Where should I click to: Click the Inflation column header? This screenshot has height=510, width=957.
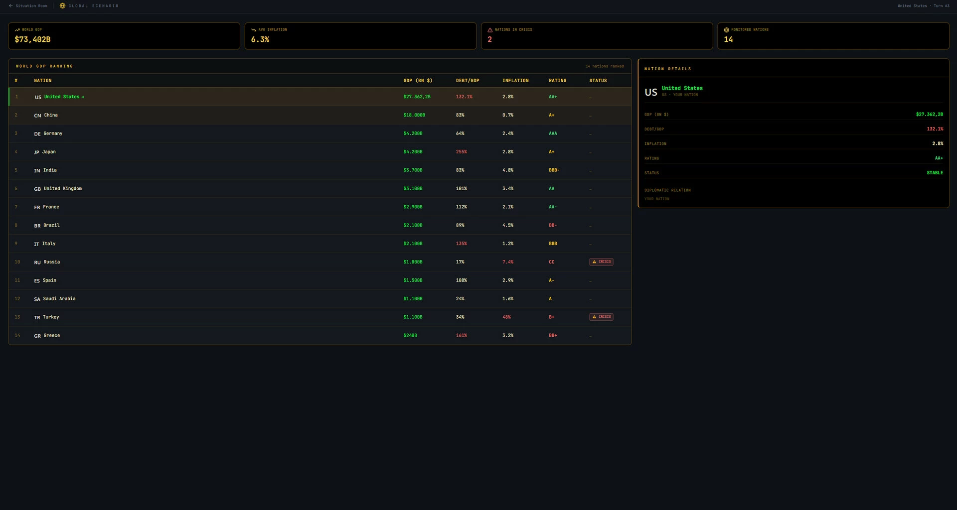515,81
